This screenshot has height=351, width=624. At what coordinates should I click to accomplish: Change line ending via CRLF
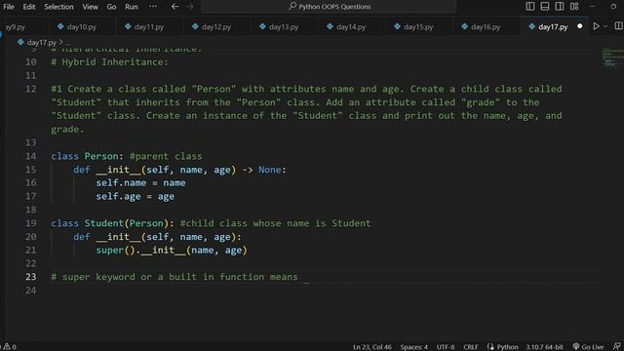click(x=470, y=347)
